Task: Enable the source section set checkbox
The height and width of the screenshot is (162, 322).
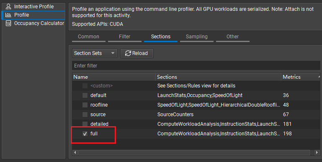Action: [x=85, y=115]
